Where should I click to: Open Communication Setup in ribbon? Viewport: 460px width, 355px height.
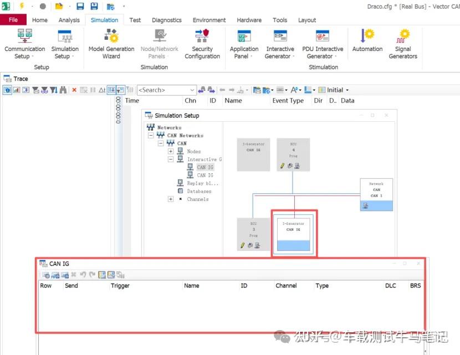(24, 44)
